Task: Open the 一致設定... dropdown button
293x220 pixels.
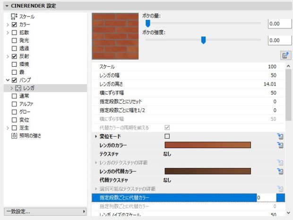Action: (x=45, y=211)
